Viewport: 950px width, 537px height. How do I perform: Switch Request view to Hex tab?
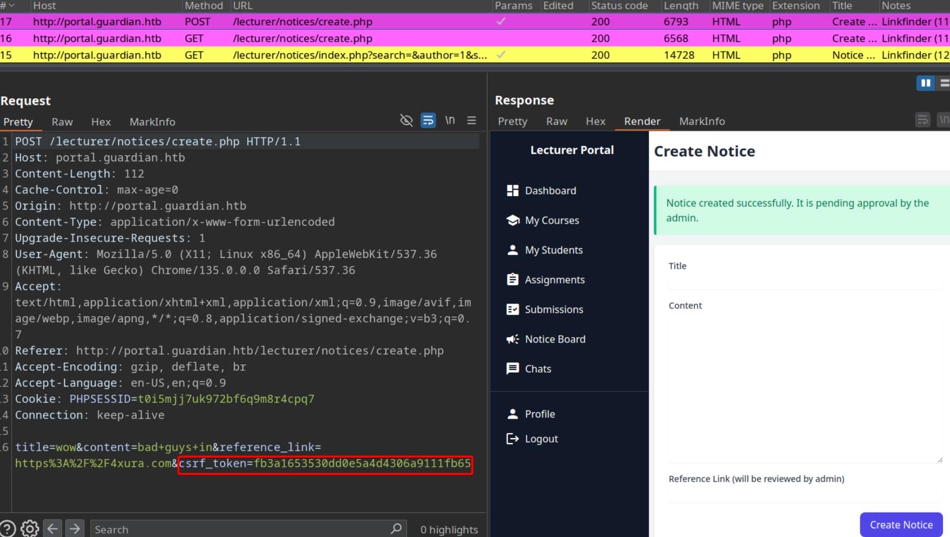coord(101,122)
